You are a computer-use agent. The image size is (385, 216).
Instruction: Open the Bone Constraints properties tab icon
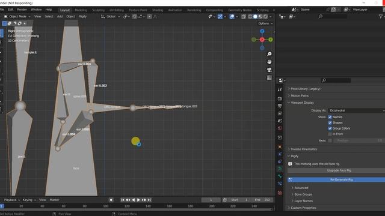click(280, 184)
